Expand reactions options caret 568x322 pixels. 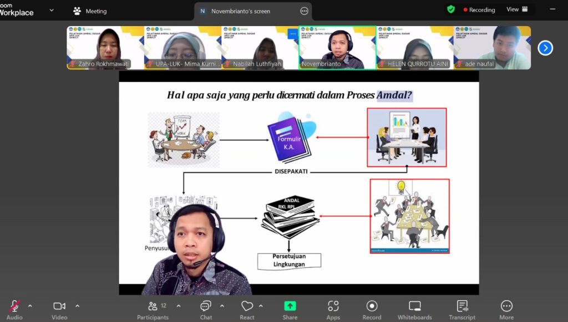click(x=261, y=306)
